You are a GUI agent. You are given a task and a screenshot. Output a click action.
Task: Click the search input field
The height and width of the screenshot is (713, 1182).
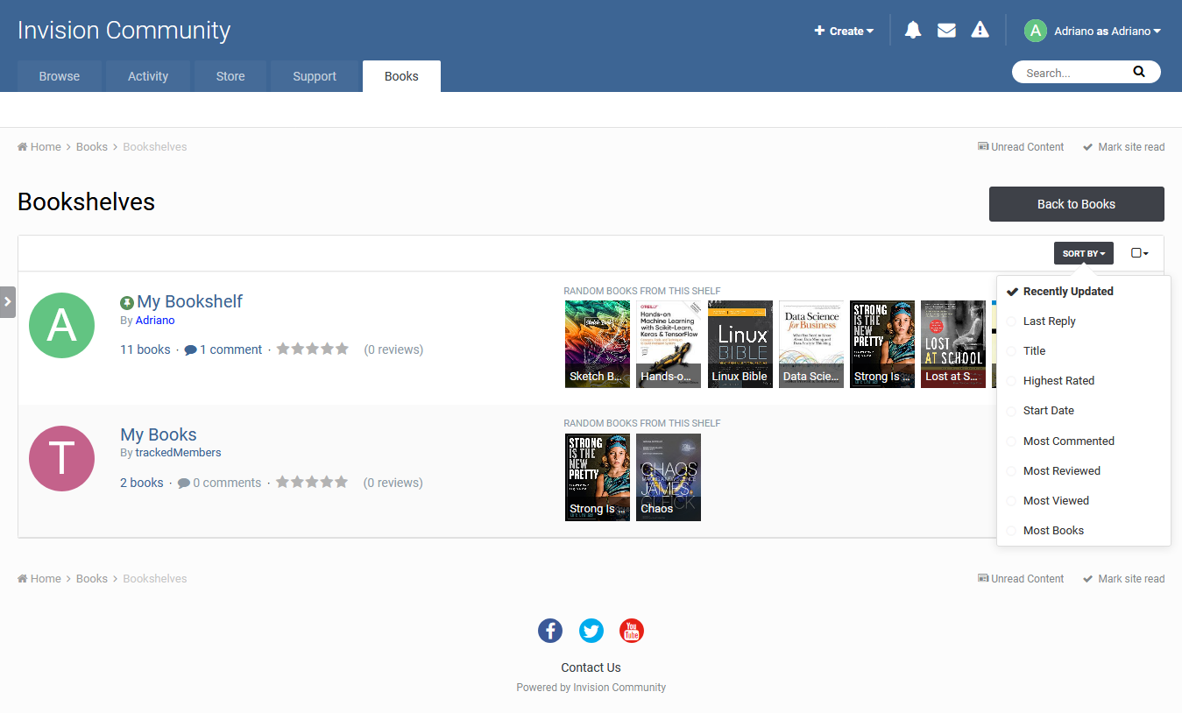[1073, 73]
